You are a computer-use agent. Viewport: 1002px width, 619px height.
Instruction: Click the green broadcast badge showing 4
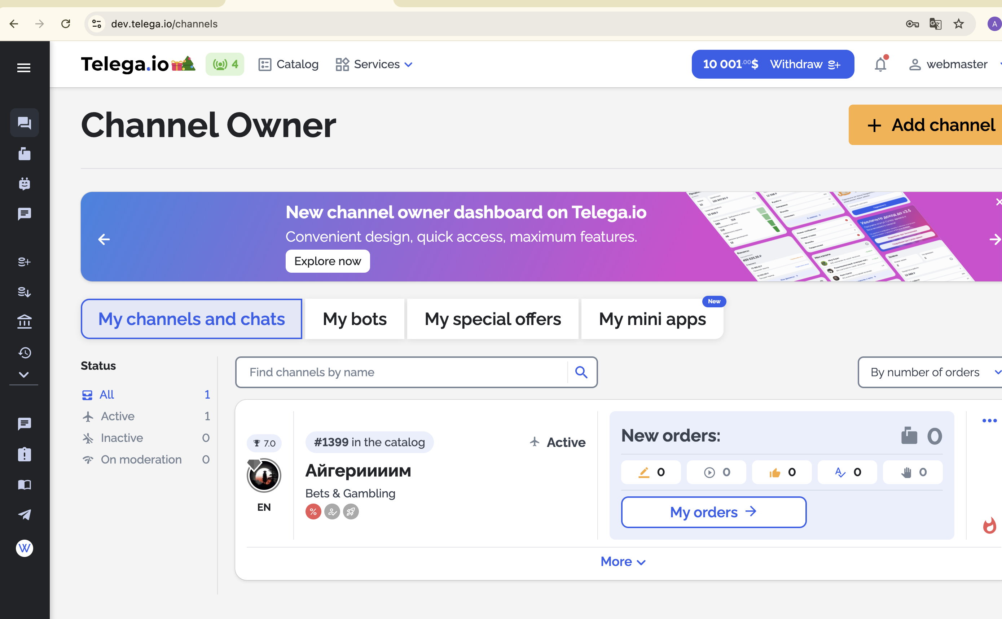coord(225,64)
